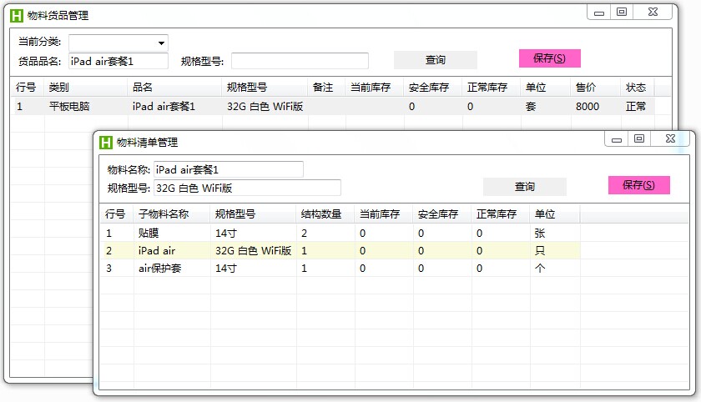
Task: Click the green H icon of 物料货品管理 window
Action: pyautogui.click(x=17, y=16)
